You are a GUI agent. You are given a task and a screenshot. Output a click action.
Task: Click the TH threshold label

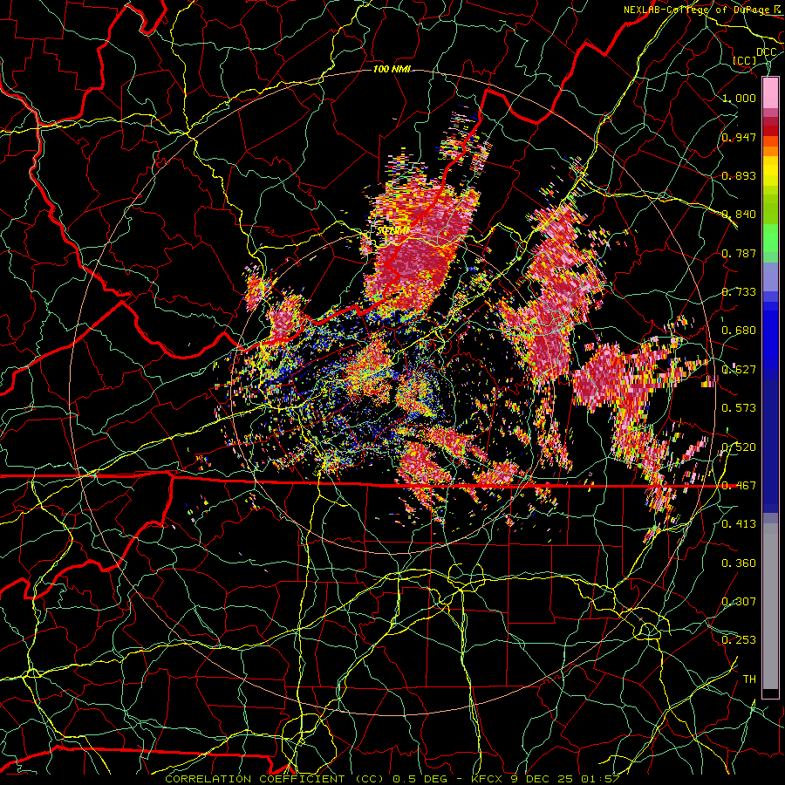(749, 679)
